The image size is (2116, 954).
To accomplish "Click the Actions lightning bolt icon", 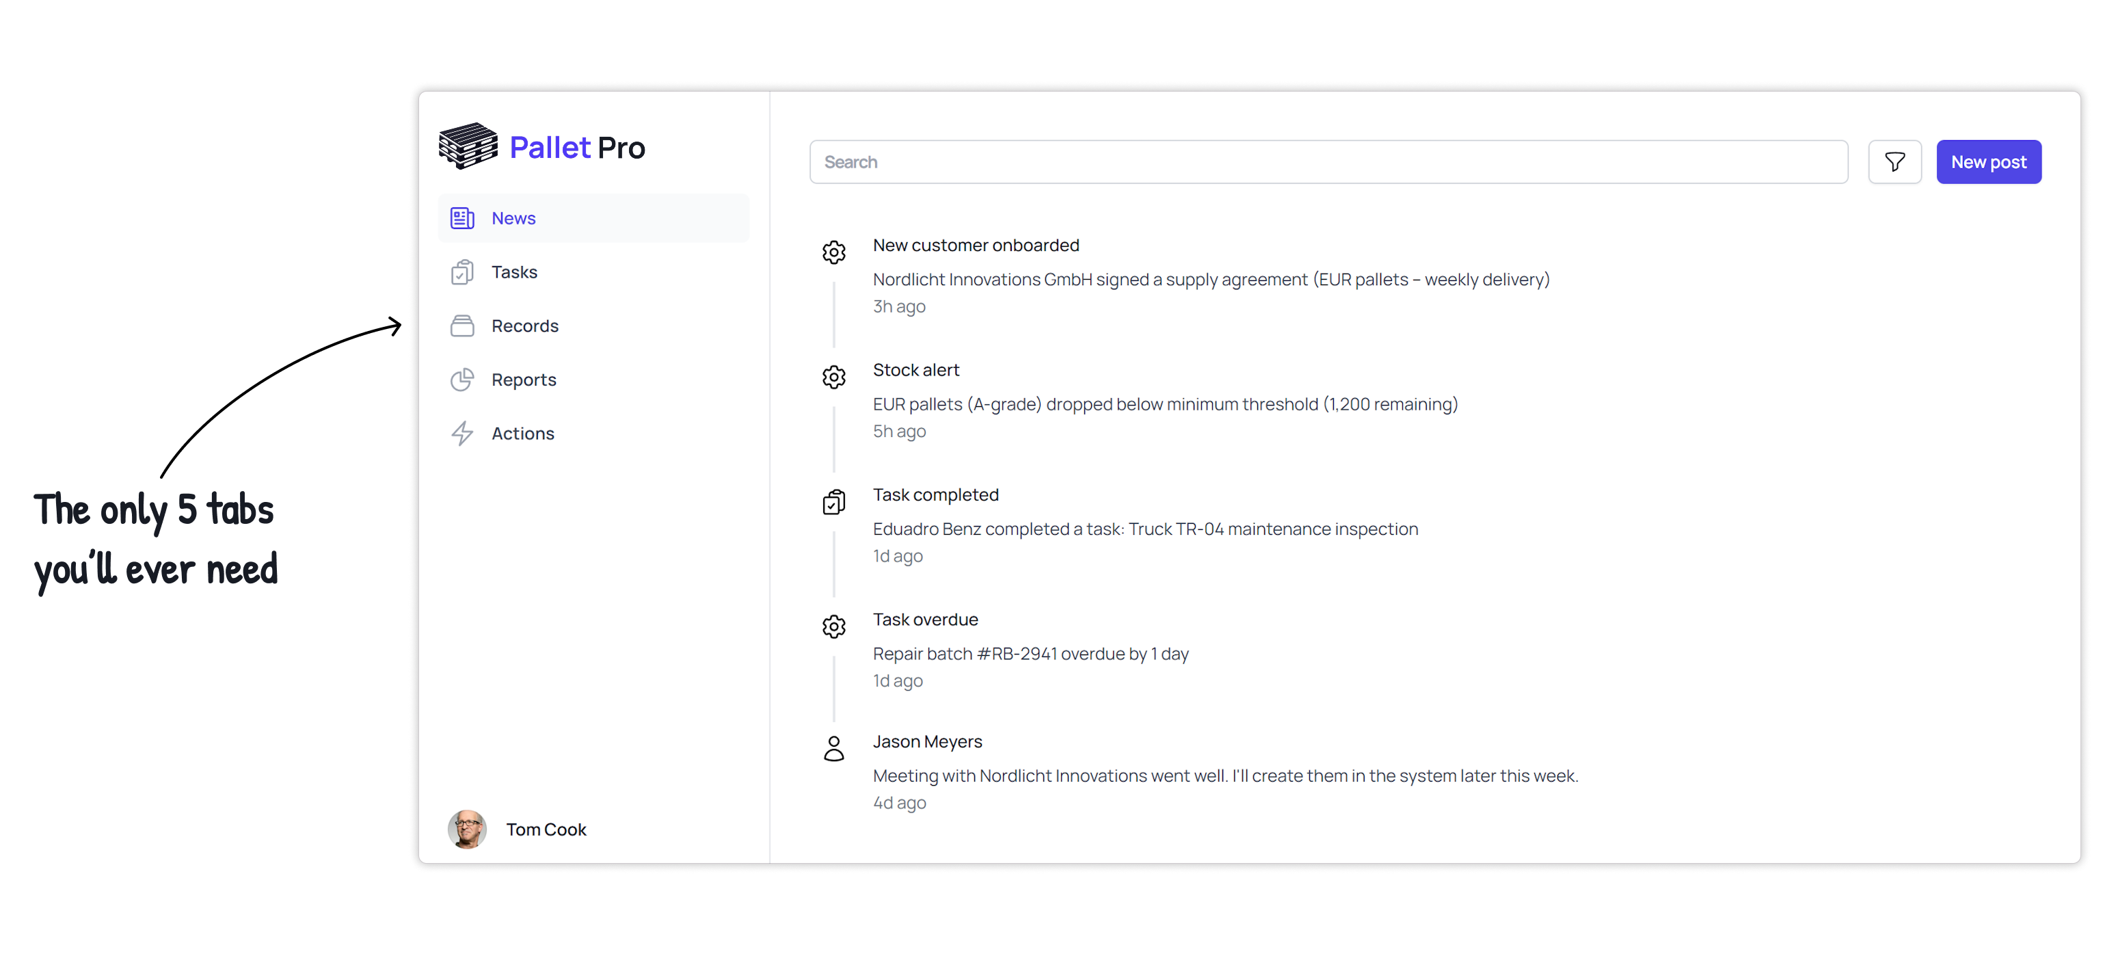I will pyautogui.click(x=462, y=434).
